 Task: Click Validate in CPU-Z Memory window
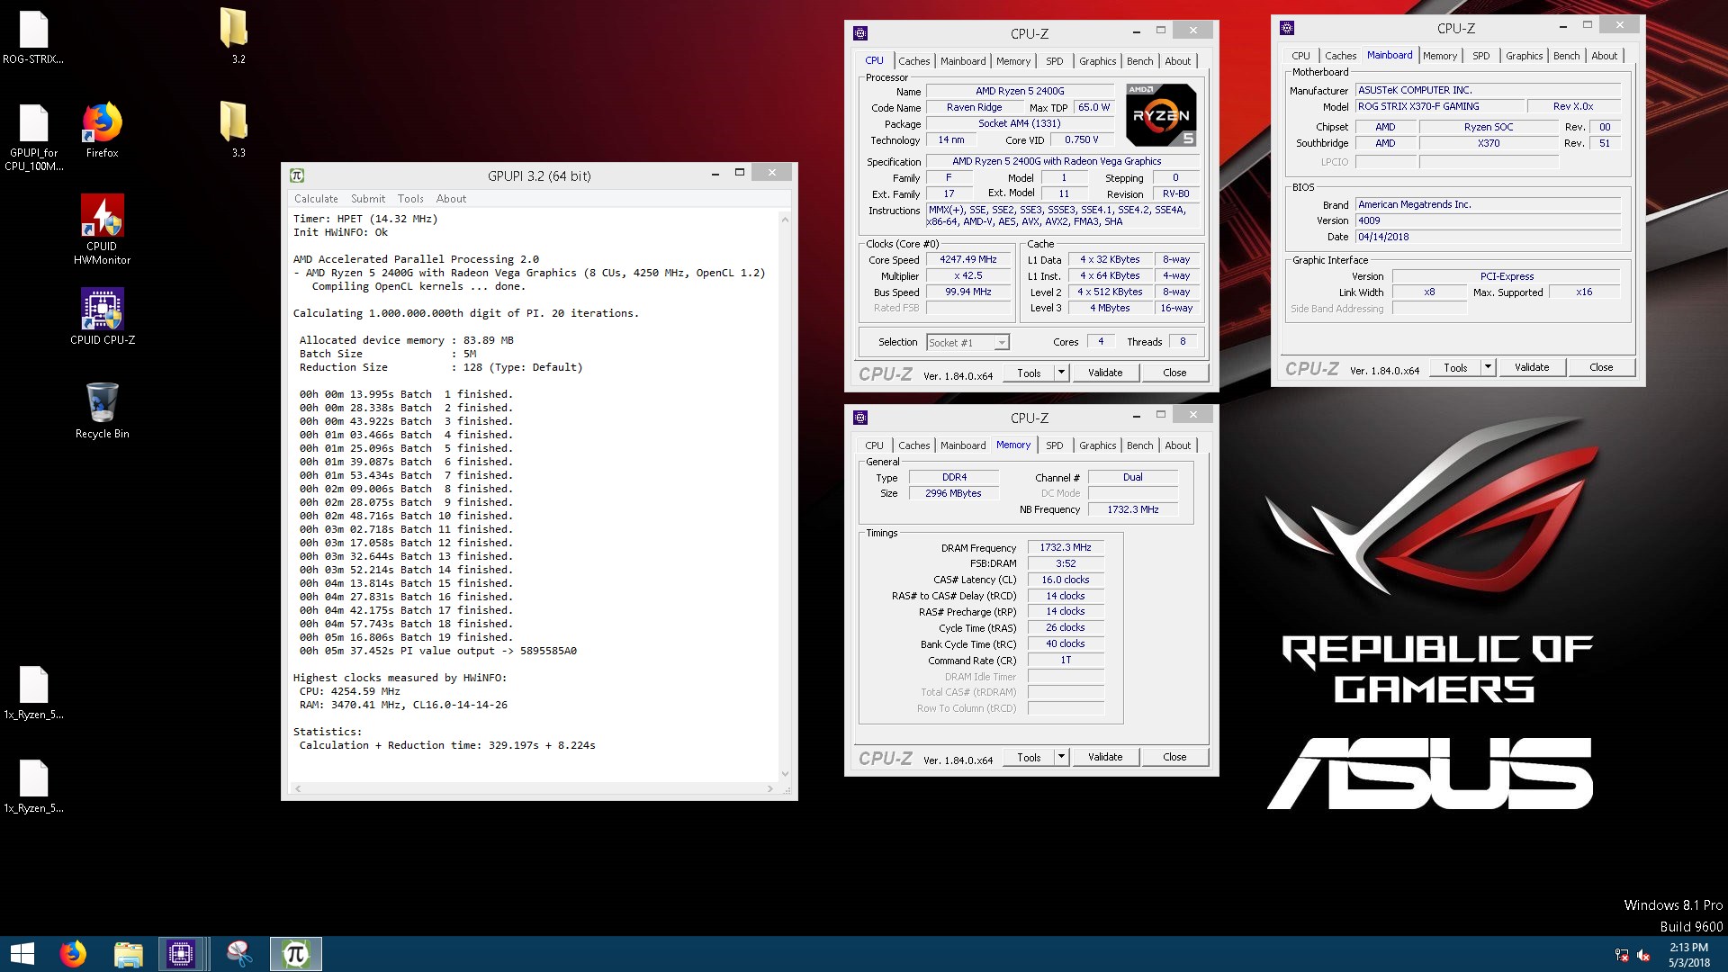(1104, 757)
